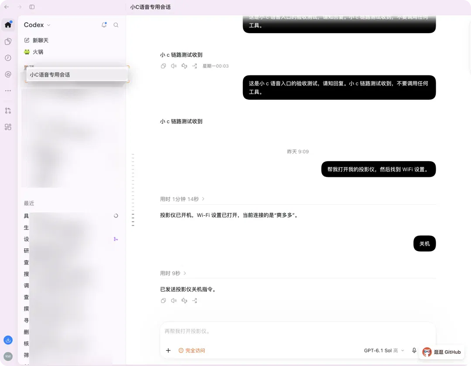Expand the 用时 1分钟 14秒 details
471x366 pixels.
click(182, 199)
